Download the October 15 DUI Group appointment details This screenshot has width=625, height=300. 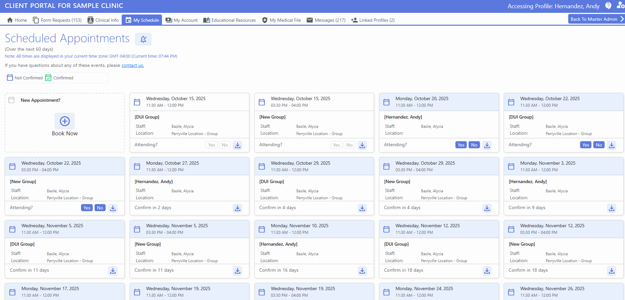(x=237, y=145)
